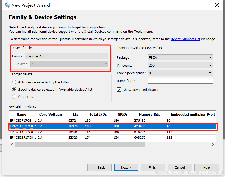Select Specific device selected in Available devices list
The width and height of the screenshot is (225, 177).
14,89
